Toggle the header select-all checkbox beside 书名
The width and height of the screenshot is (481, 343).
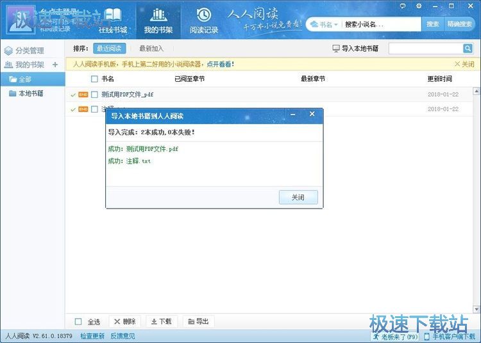pyautogui.click(x=94, y=79)
